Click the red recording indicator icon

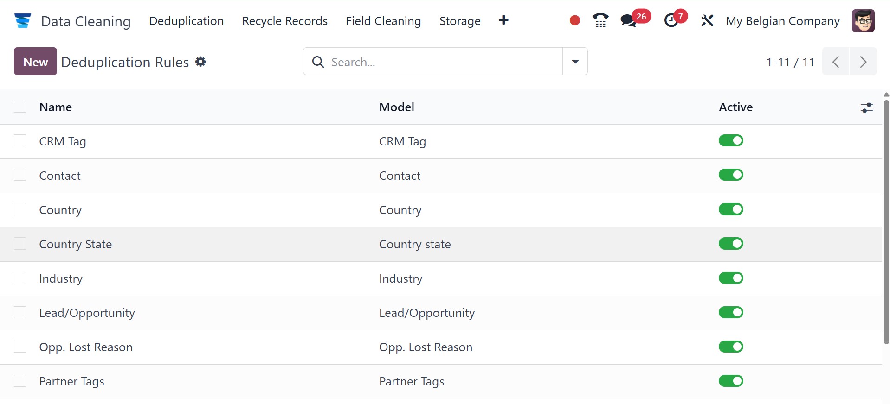(x=574, y=21)
